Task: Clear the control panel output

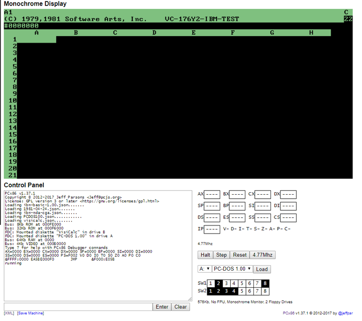Action: (180, 307)
